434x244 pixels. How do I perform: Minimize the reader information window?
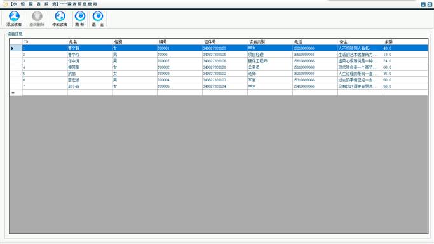[423, 4]
